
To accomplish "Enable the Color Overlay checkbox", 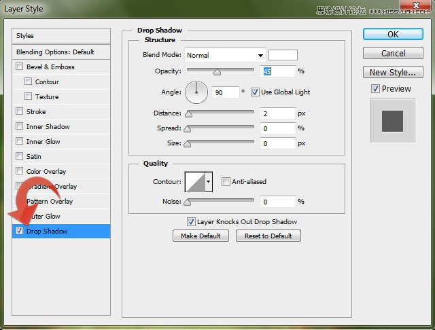I will pyautogui.click(x=20, y=171).
